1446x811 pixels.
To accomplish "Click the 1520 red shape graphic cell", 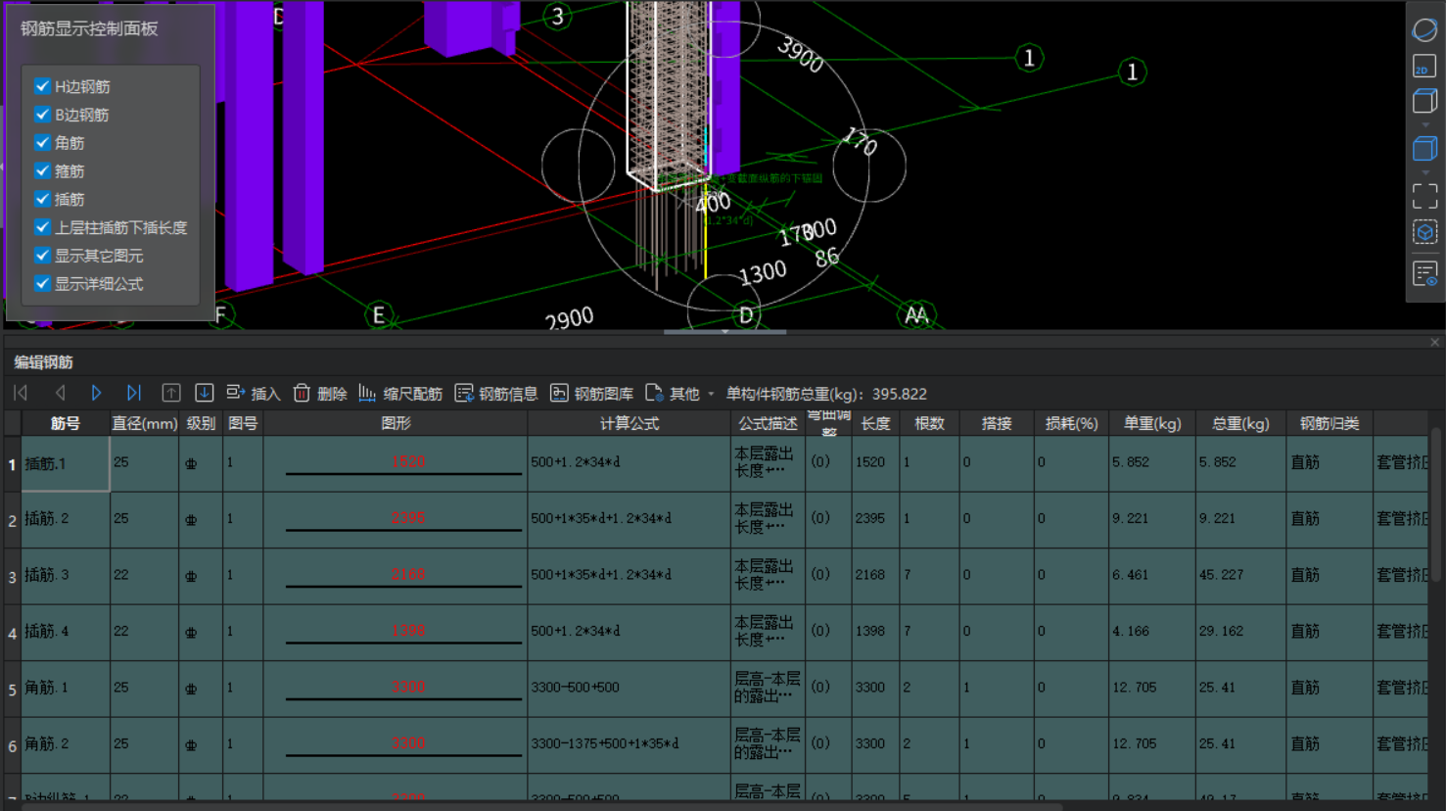I will point(396,463).
